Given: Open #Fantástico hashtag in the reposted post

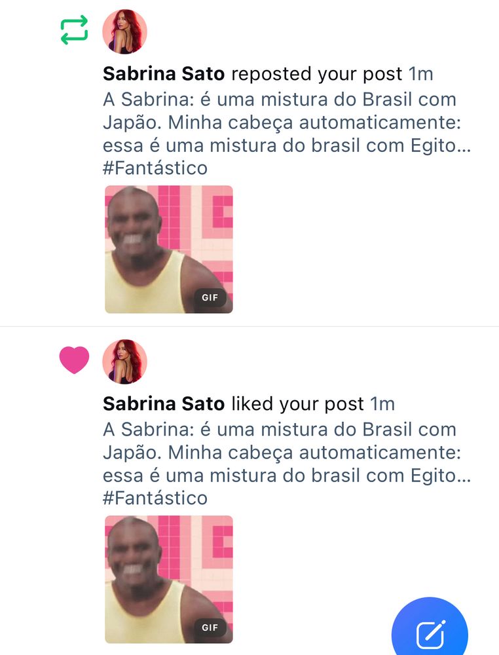Looking at the screenshot, I should pyautogui.click(x=155, y=168).
